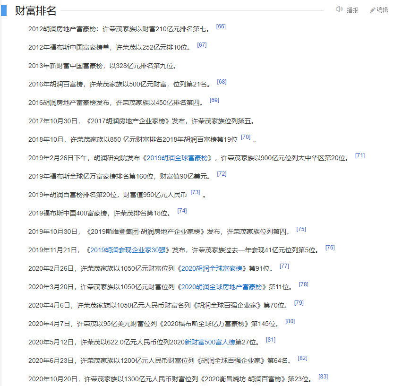Screen dimensions: 402x386
Task: Click citation reference [79]
Action: click(x=299, y=303)
